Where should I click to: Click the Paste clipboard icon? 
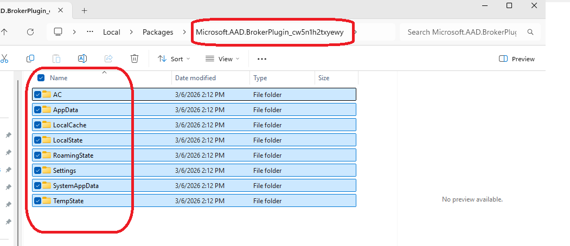[x=56, y=59]
